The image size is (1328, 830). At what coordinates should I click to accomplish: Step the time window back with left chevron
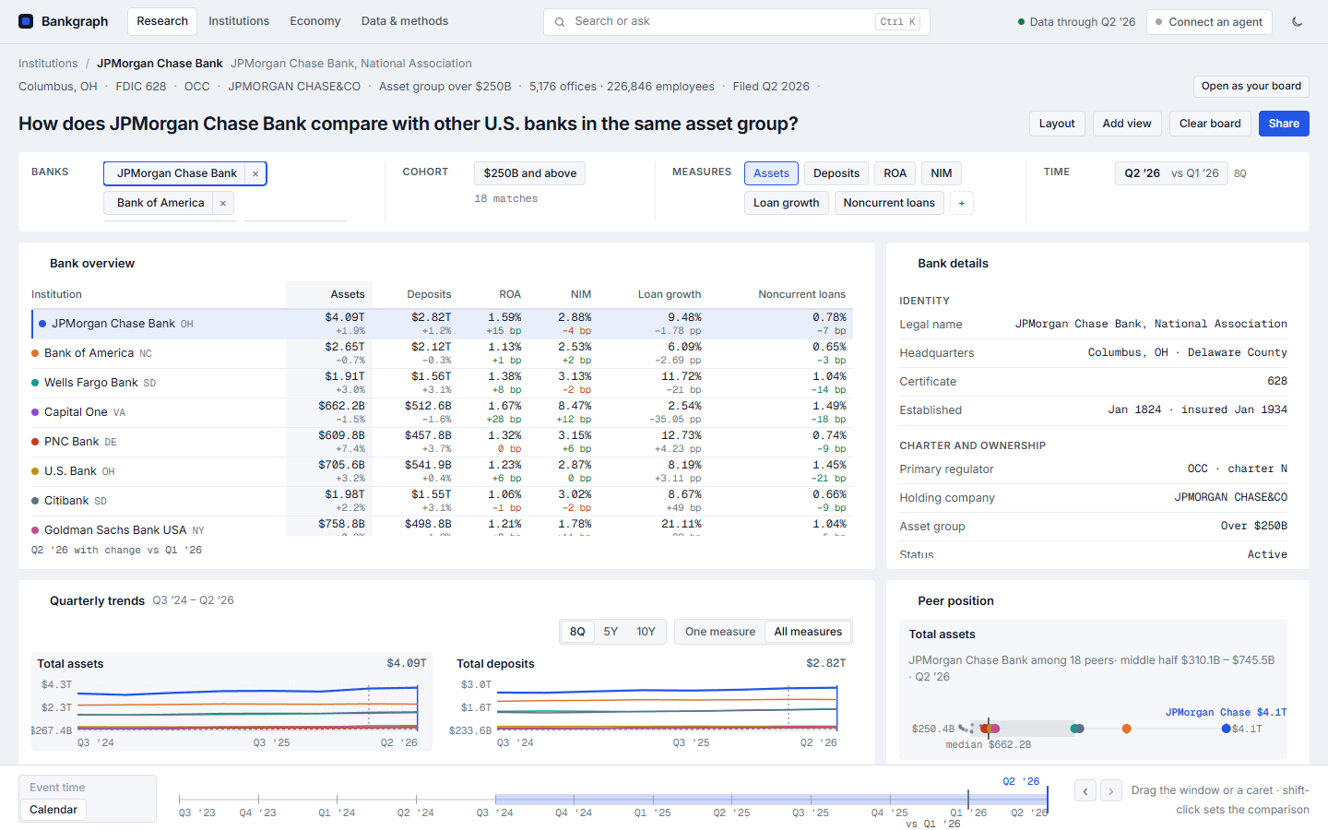click(x=1085, y=791)
